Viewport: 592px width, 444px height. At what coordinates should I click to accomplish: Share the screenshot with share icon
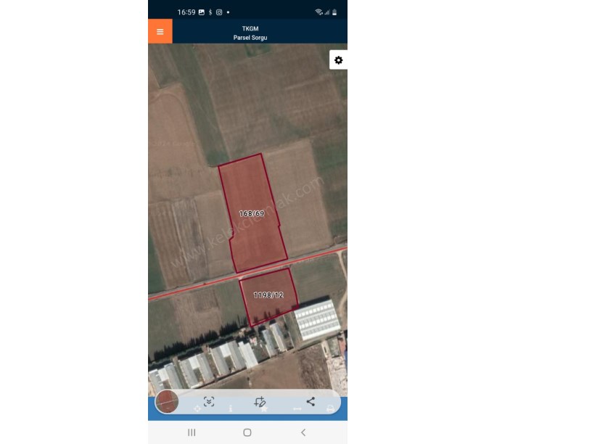311,401
